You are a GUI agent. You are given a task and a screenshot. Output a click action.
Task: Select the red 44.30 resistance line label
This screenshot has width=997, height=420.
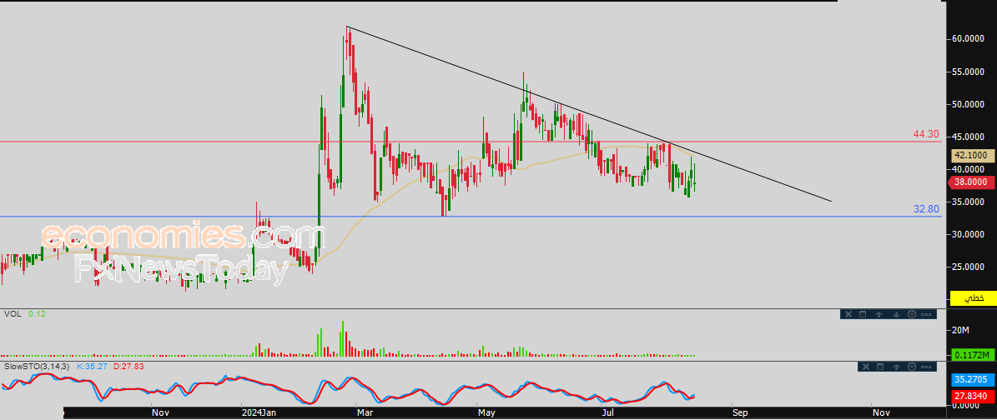click(x=926, y=134)
